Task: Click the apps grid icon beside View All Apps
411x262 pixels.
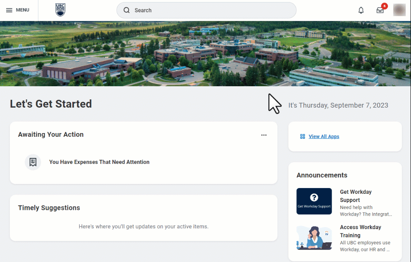Action: point(302,137)
